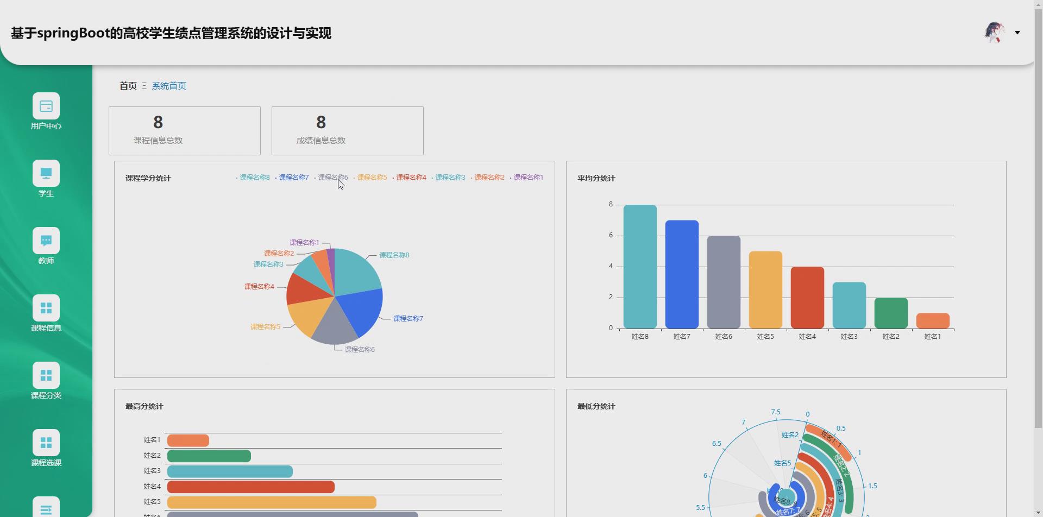Screen dimensions: 1043x517
Task: Toggle legend item 课程名称8
Action: [x=253, y=178]
